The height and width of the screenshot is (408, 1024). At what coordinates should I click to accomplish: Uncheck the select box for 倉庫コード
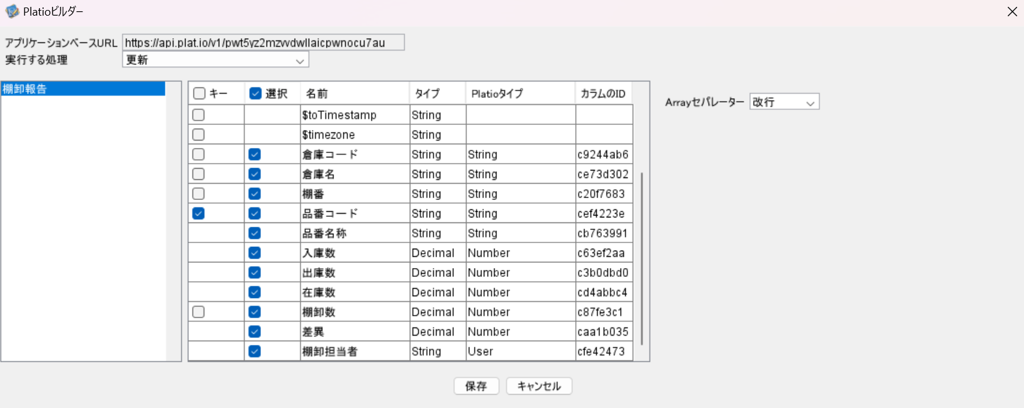254,154
